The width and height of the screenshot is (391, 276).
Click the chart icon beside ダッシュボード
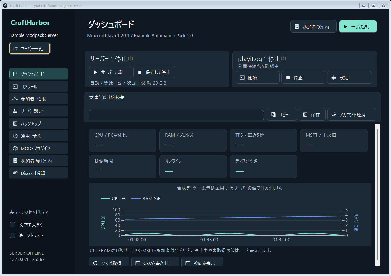15,74
